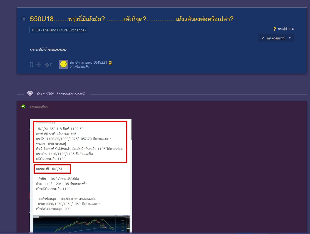The image size is (310, 234).
Task: Click the mobile device icon beside the member name
Action: tap(110, 63)
